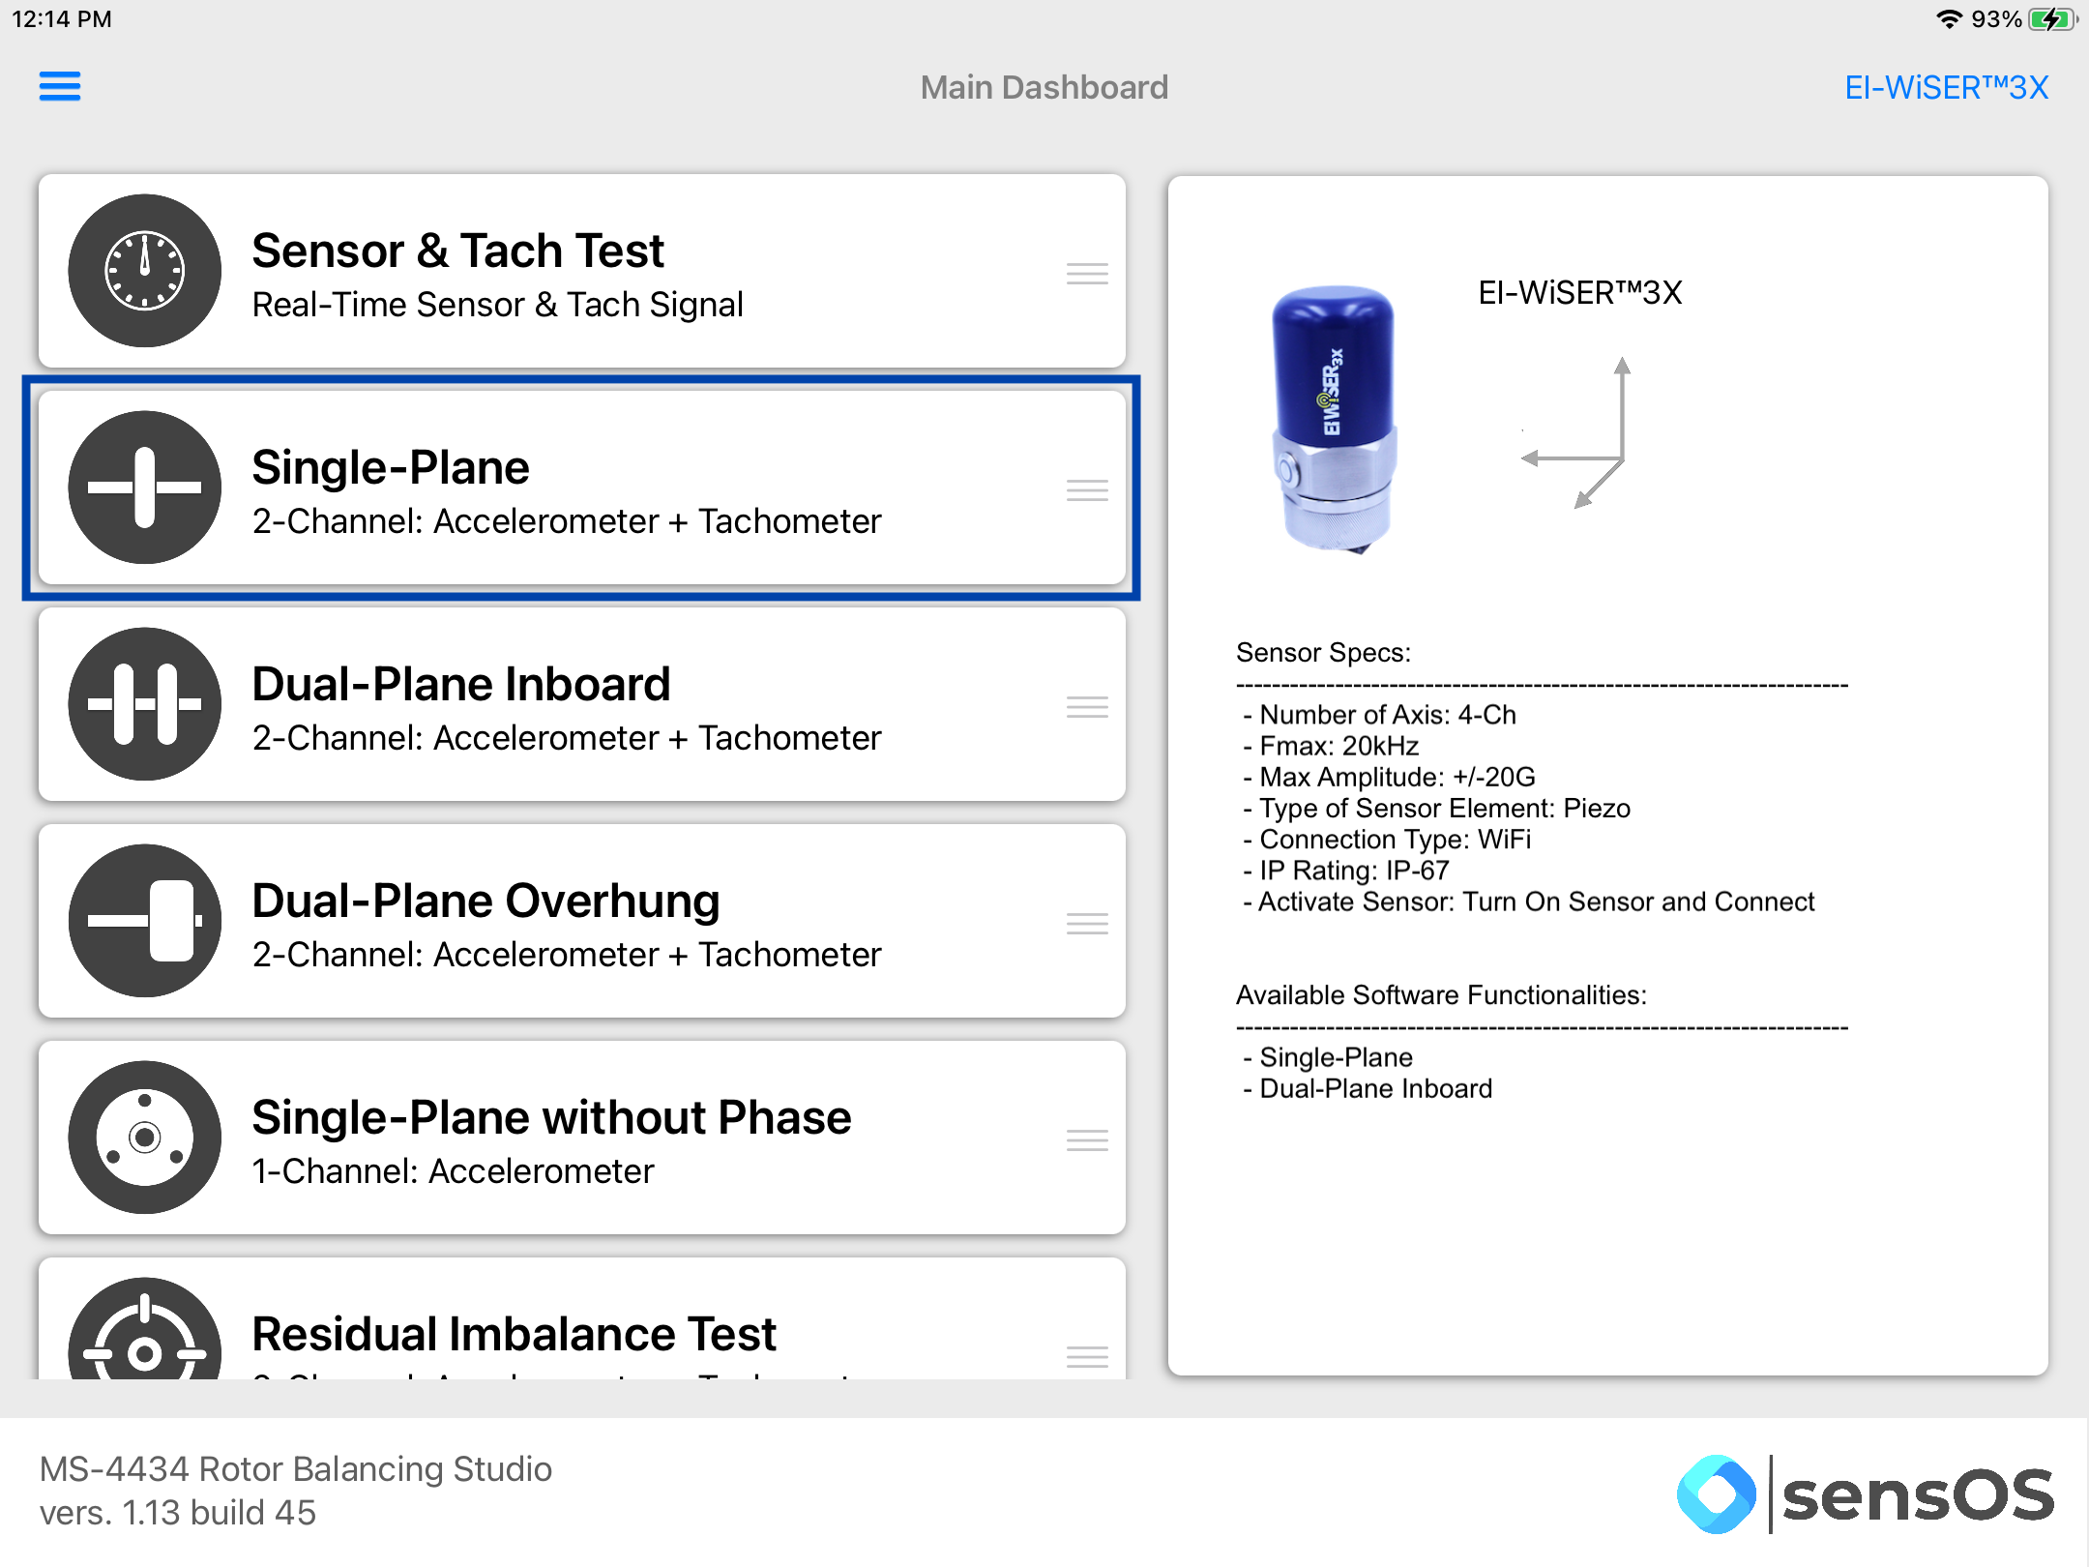This screenshot has width=2089, height=1567.
Task: Select the Dual-Plane Inboard module
Action: pyautogui.click(x=582, y=704)
